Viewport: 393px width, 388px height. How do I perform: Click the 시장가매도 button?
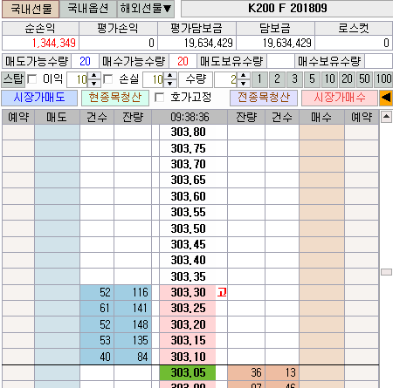tap(39, 98)
